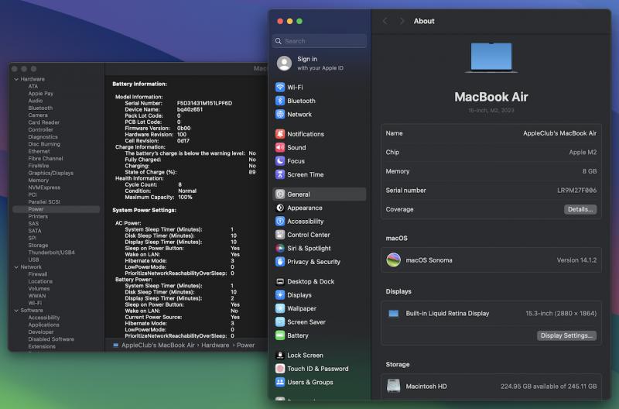Viewport: 619px width, 409px height.
Task: Click the Apple ID avatar icon
Action: click(x=284, y=64)
